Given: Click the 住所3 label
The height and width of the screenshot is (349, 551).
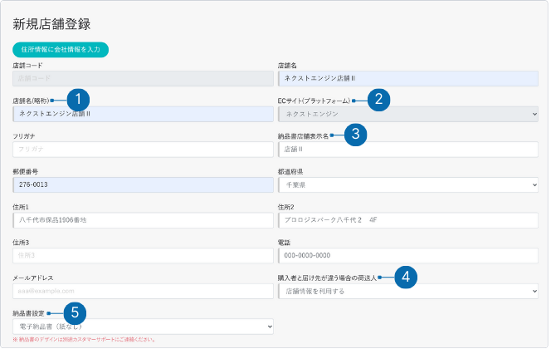Looking at the screenshot, I should (21, 243).
